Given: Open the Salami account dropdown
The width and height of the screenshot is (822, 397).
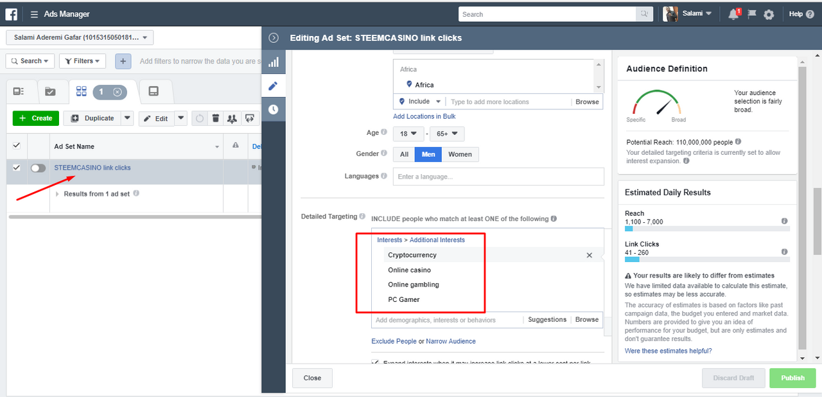Looking at the screenshot, I should pos(697,13).
